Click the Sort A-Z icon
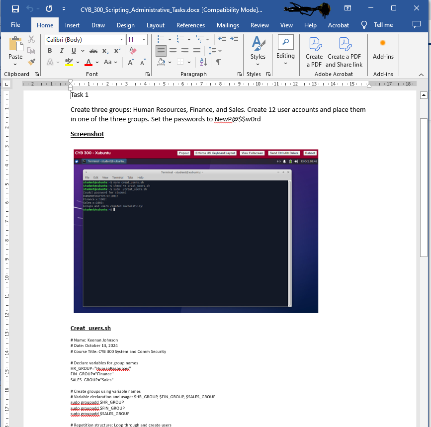This screenshot has height=427, width=431. point(203,62)
